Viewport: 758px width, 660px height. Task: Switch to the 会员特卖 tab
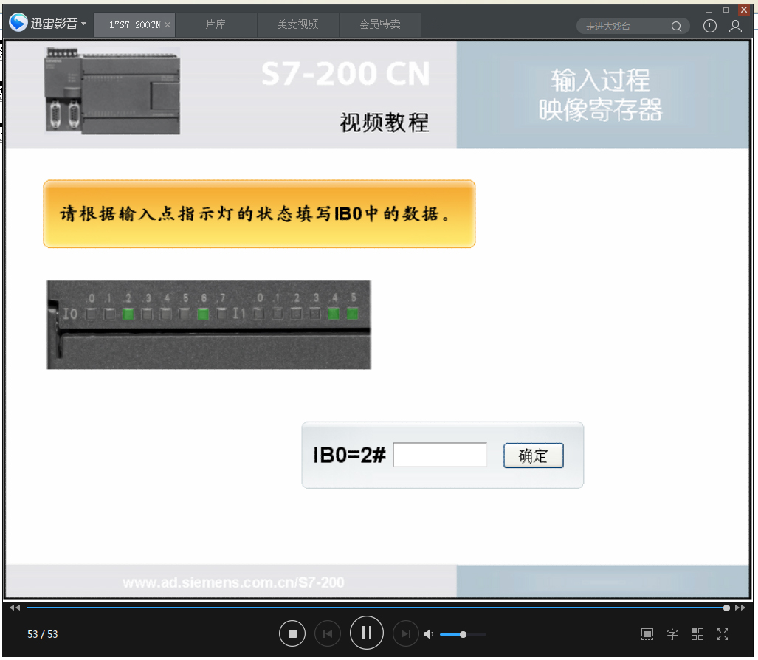pos(380,24)
